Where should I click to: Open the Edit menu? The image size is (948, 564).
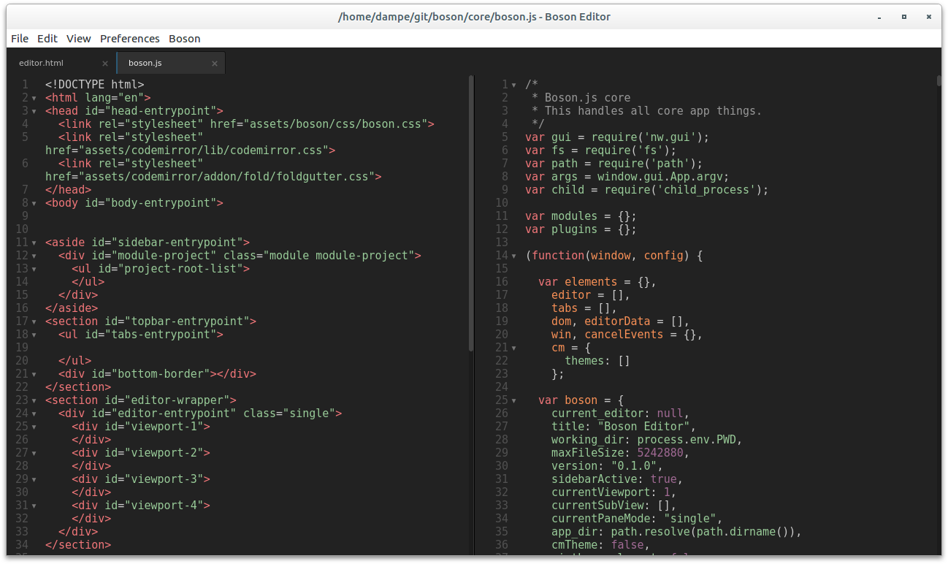(47, 39)
